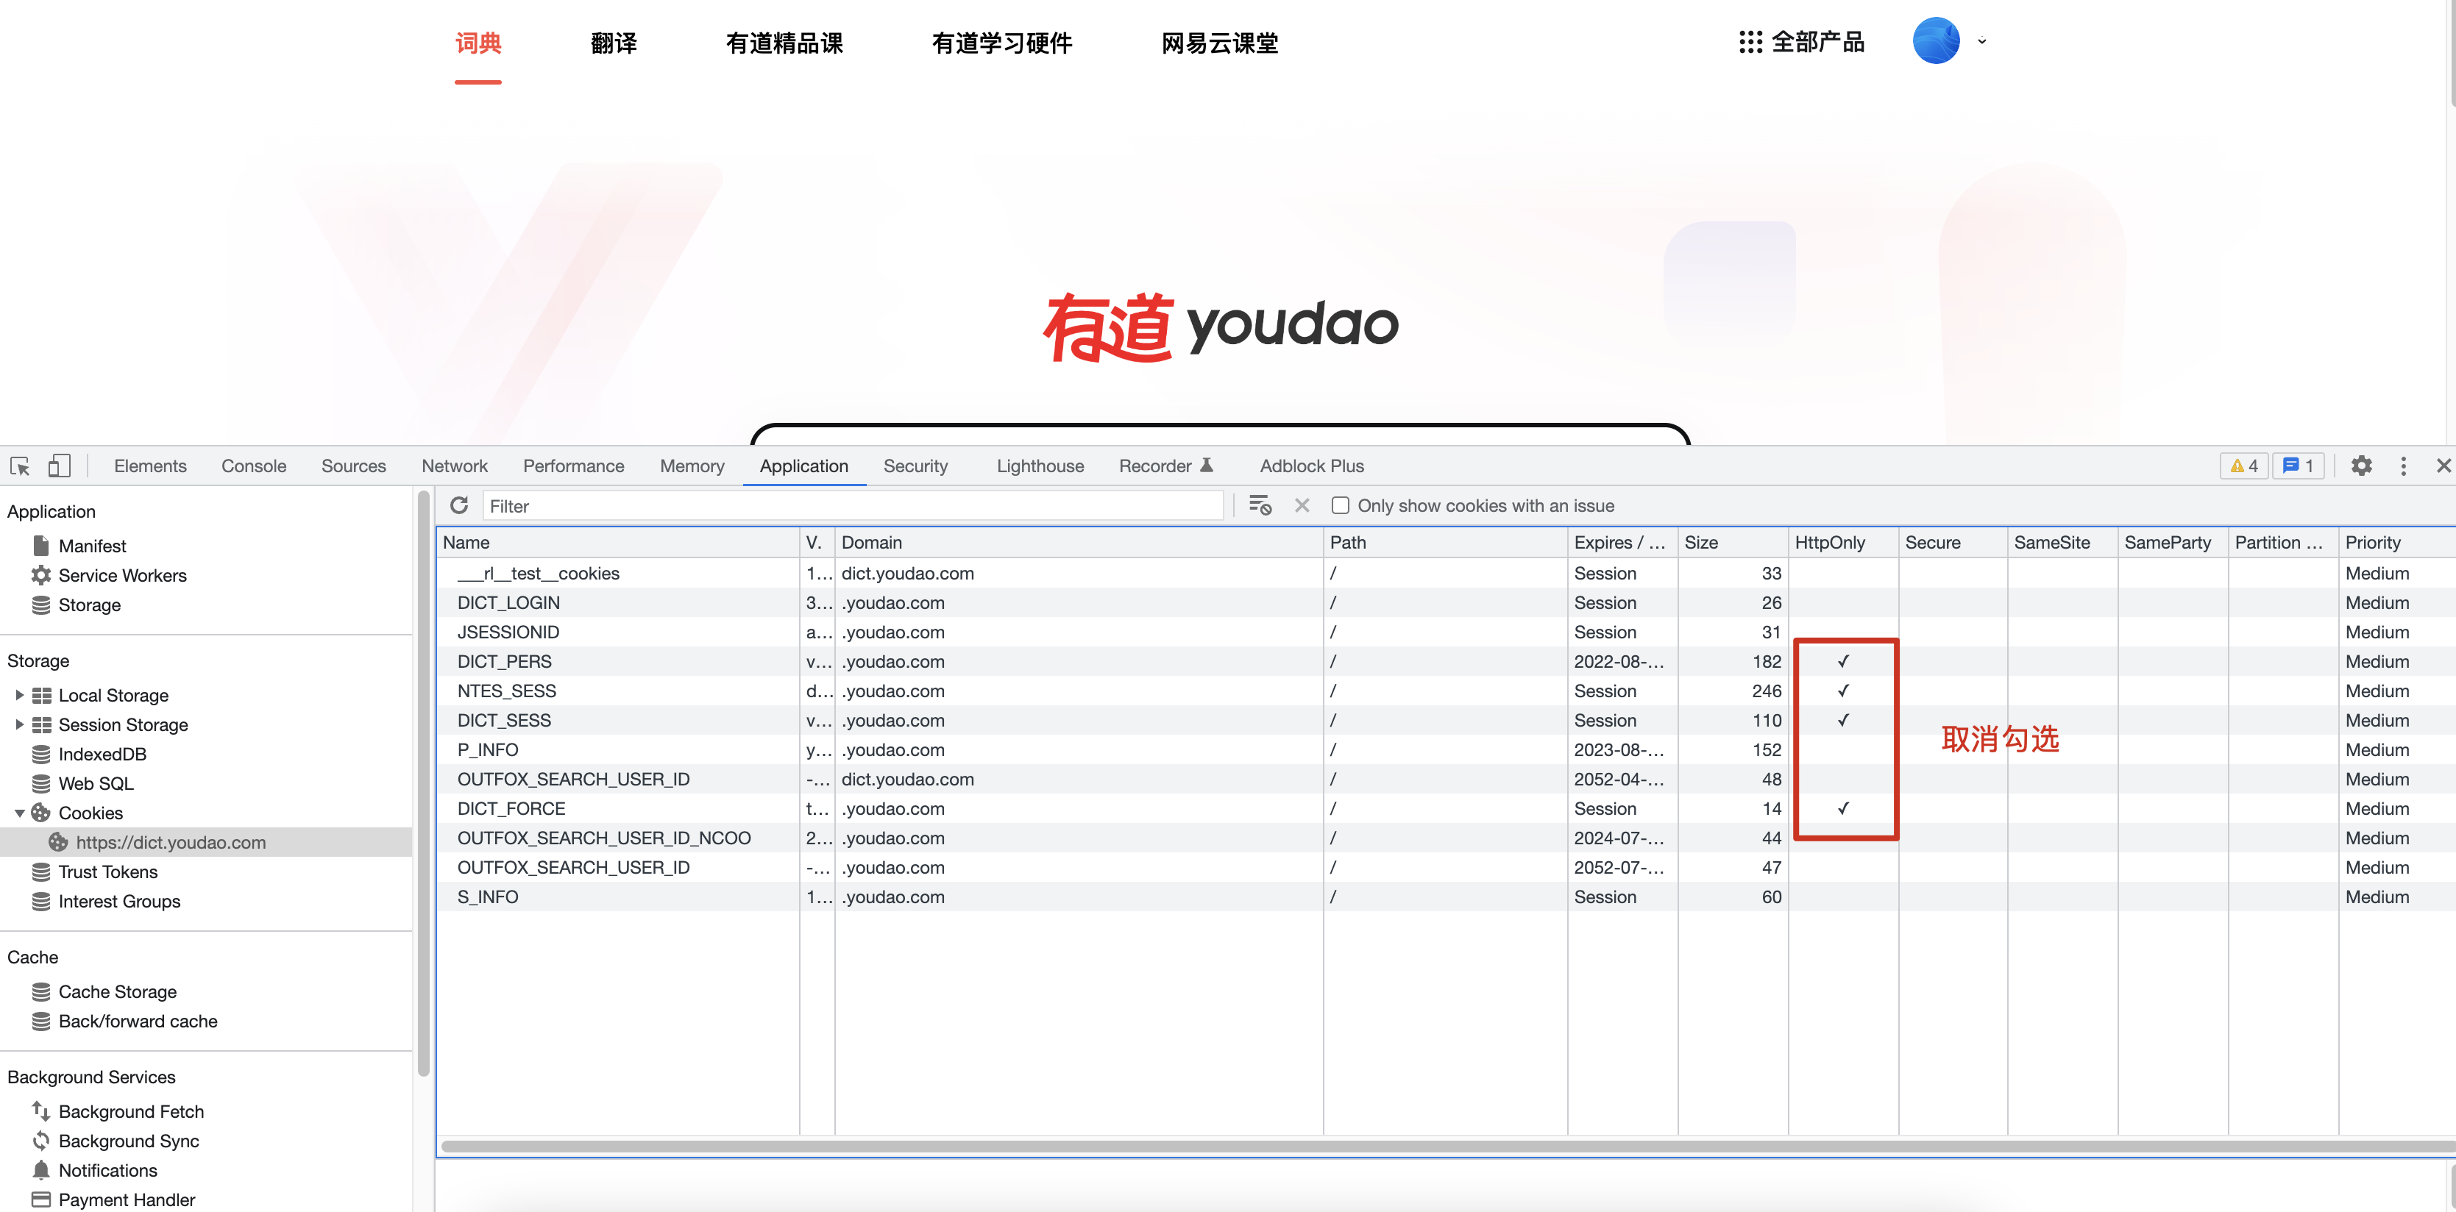This screenshot has height=1212, width=2456.
Task: Switch to the Network tab
Action: tap(454, 466)
